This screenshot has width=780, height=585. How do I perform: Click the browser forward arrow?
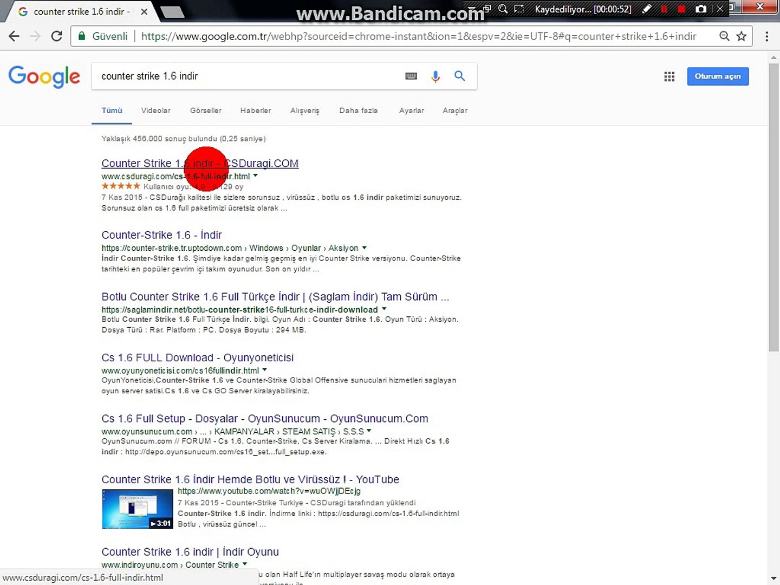35,36
